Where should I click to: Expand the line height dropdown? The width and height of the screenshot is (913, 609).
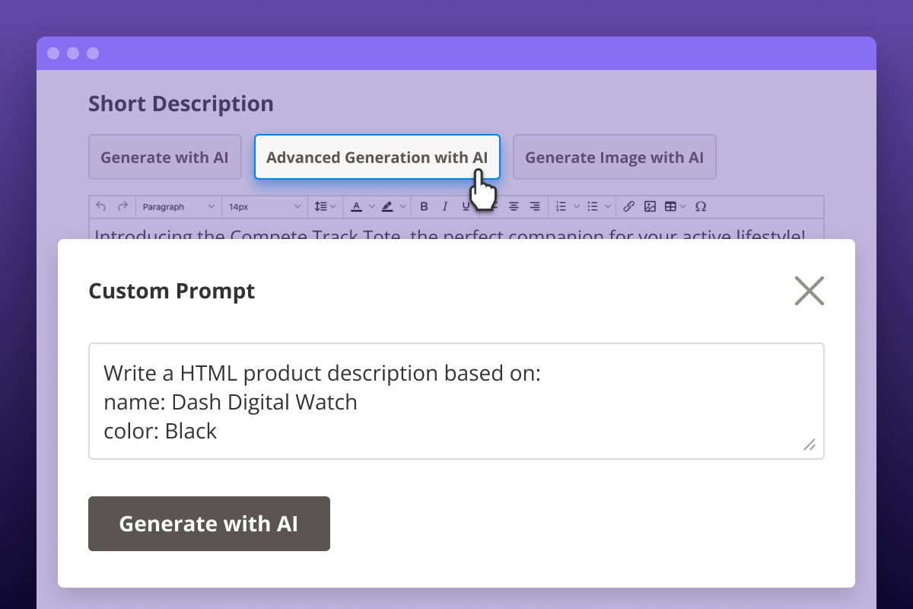[x=326, y=206]
